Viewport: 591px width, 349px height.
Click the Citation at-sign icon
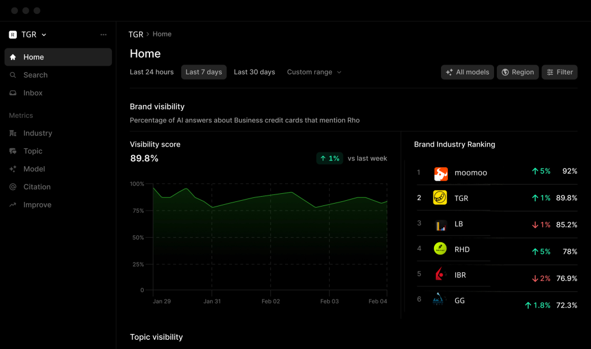13,187
